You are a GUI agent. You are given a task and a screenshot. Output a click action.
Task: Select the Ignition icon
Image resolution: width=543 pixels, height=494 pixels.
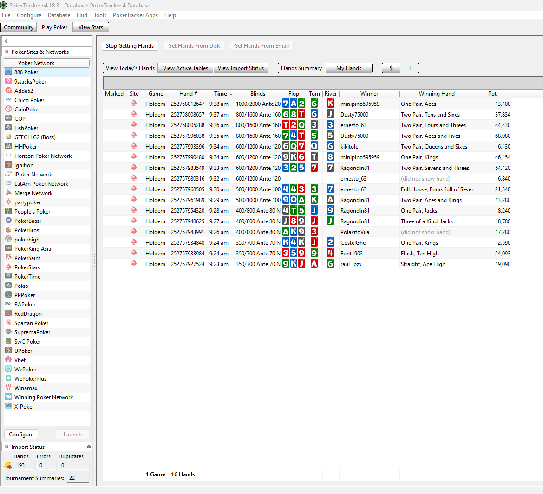click(x=9, y=165)
